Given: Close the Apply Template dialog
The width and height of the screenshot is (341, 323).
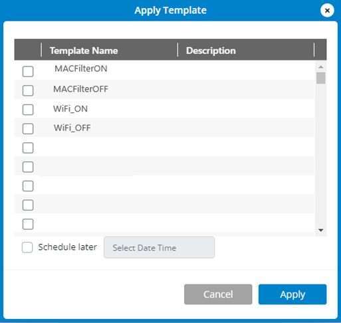Looking at the screenshot, I should tap(327, 11).
